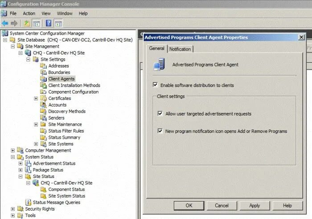Image resolution: width=312 pixels, height=219 pixels.
Task: Open the Action menu
Action: pos(29,13)
